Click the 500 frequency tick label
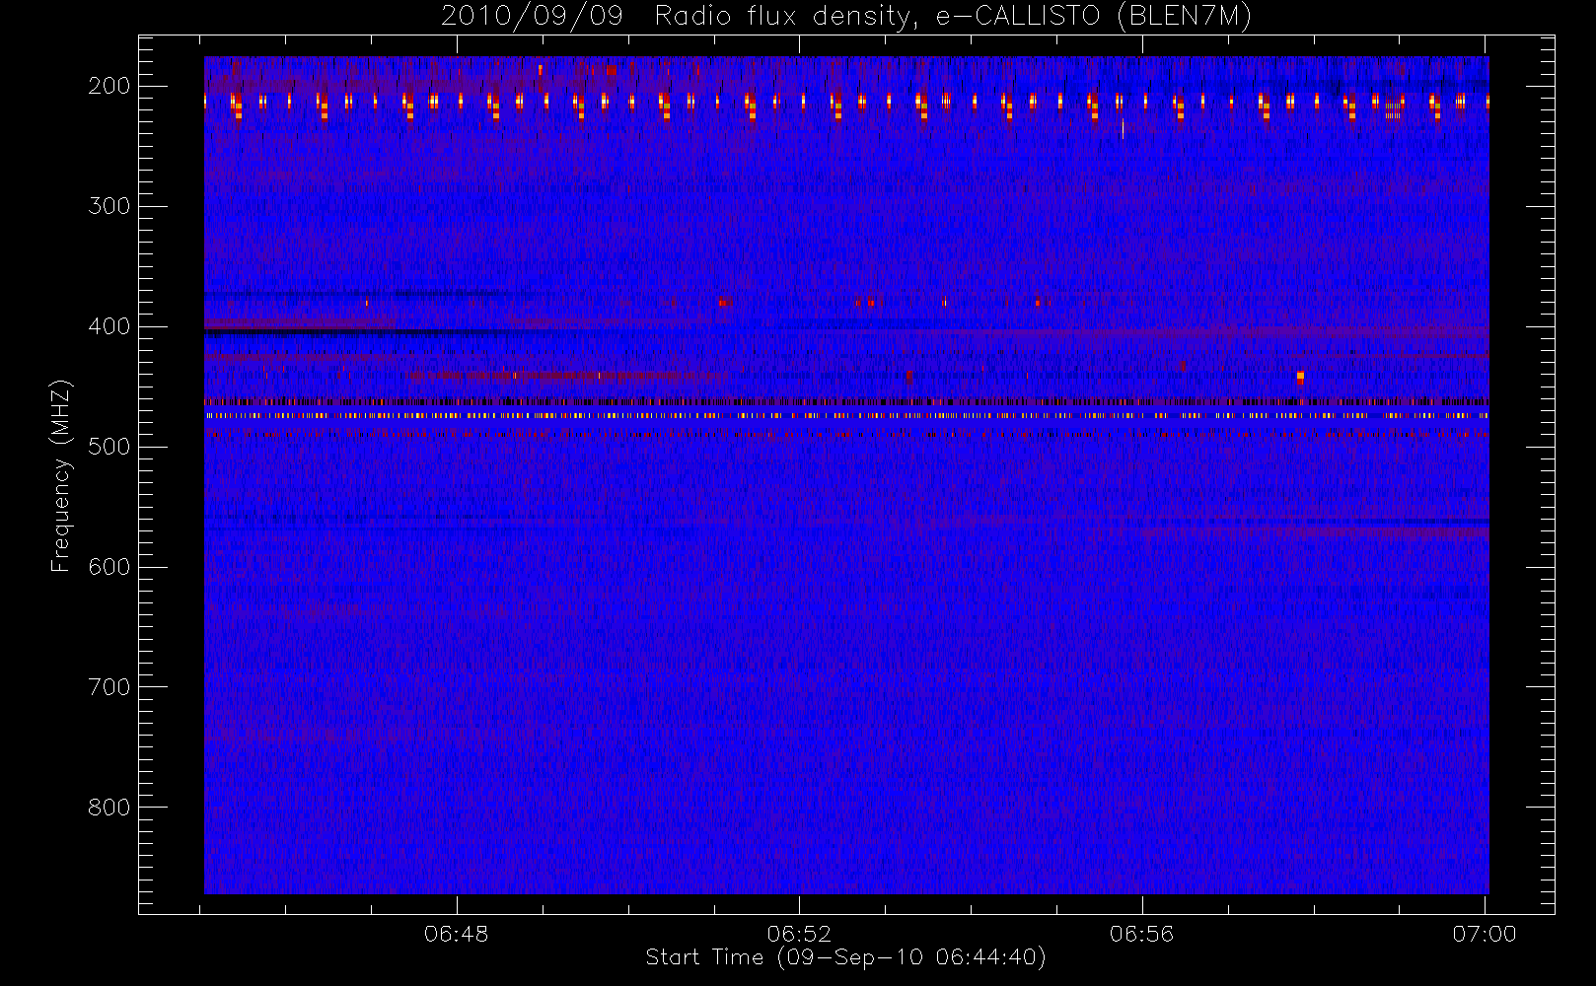Screen dimensions: 1596x986 point(109,447)
